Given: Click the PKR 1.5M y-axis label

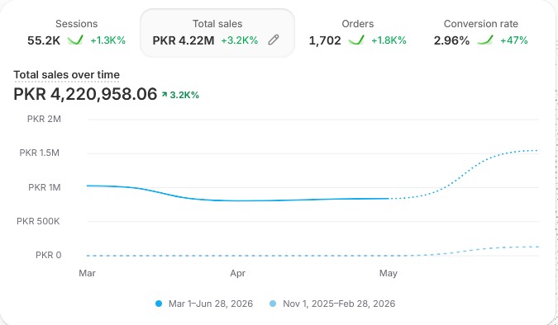Looking at the screenshot, I should tap(39, 153).
